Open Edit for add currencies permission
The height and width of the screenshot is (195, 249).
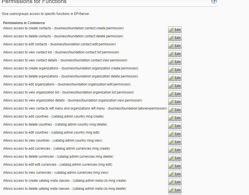(x=175, y=150)
